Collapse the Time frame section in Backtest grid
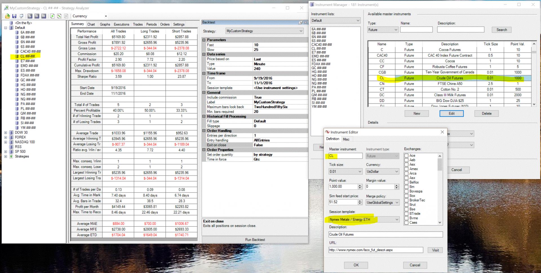Screen dimensions: 541x273 [204, 73]
